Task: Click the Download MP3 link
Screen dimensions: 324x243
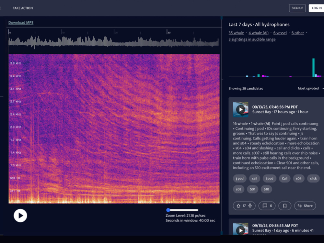Action: point(21,22)
